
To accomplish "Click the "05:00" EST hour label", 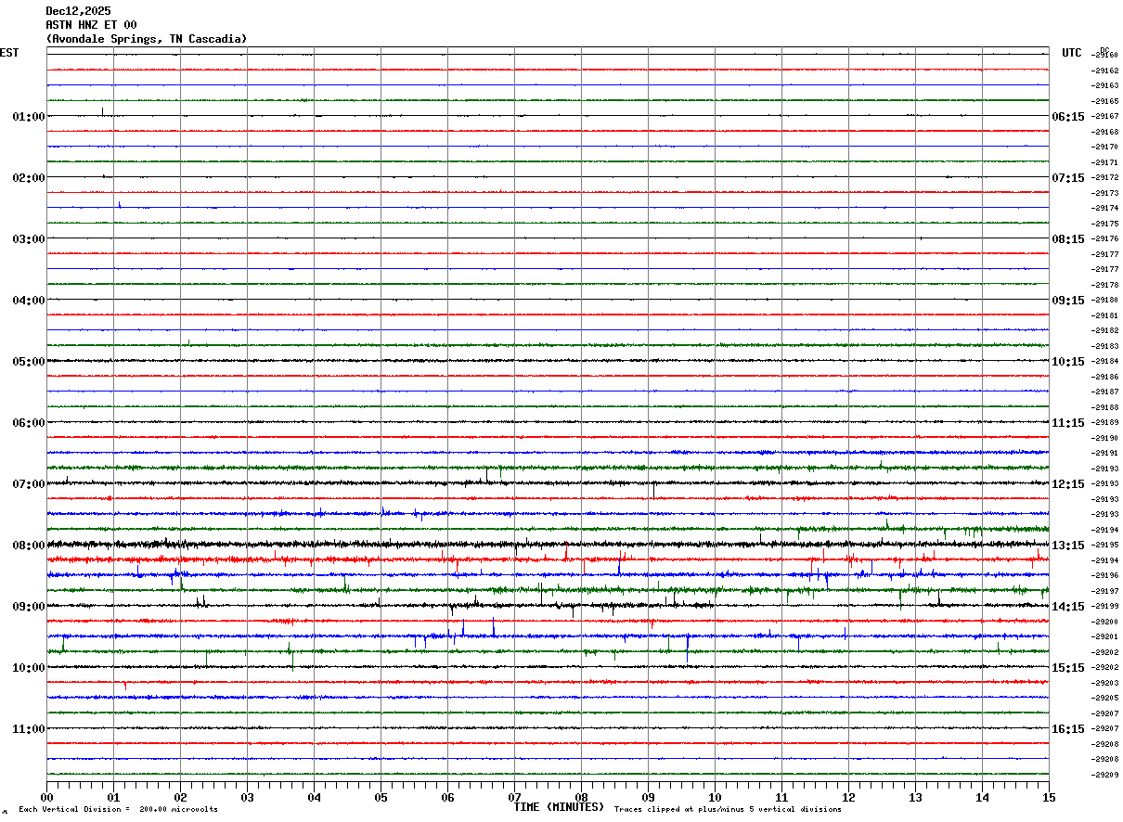I will point(29,362).
